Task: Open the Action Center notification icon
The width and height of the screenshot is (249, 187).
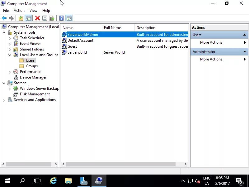Action: (239, 181)
